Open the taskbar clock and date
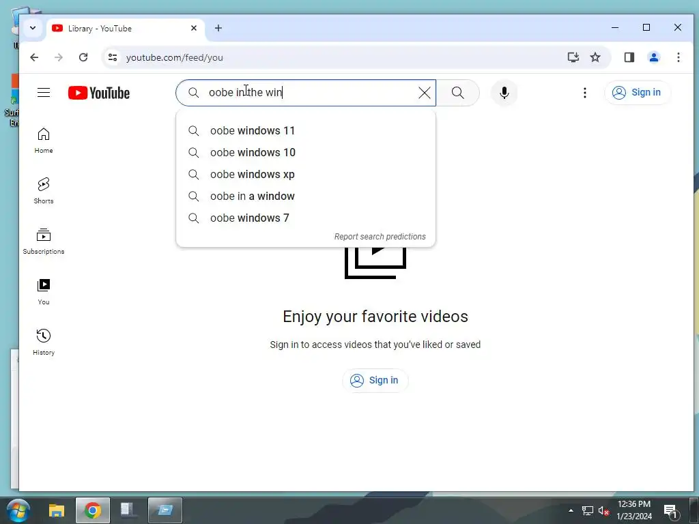This screenshot has height=524, width=699. (634, 510)
